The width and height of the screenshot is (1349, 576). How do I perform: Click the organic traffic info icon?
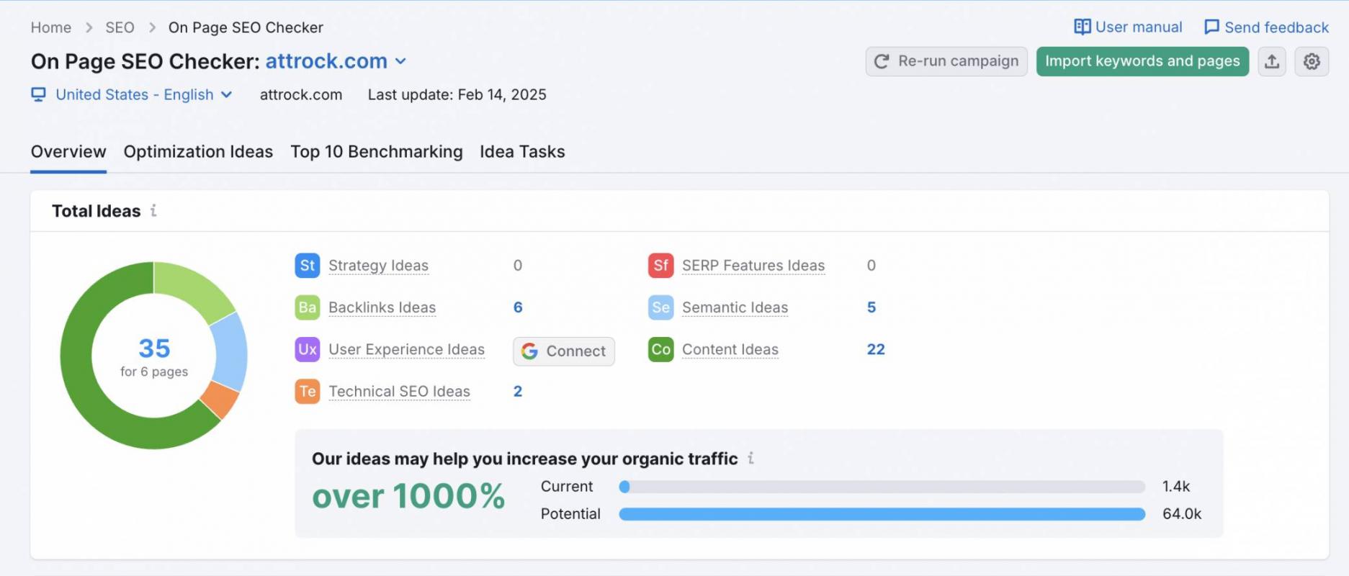(750, 458)
